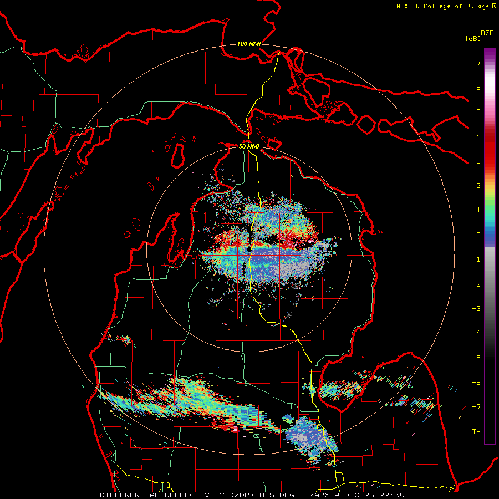Click the [dB] units label
The image size is (499, 499).
click(473, 38)
